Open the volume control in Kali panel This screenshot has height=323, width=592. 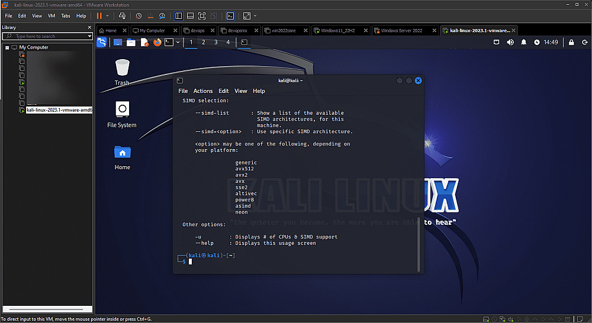510,42
